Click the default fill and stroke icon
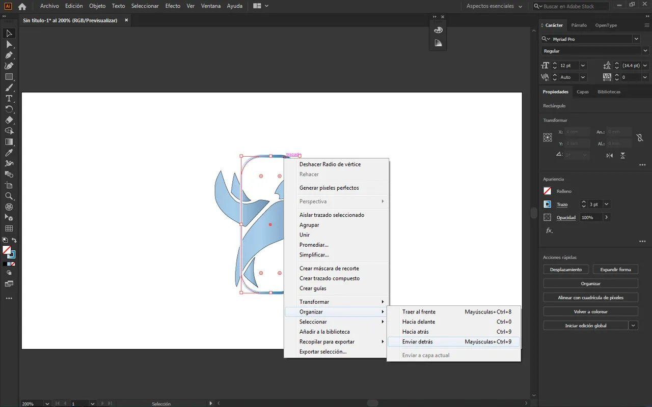 pyautogui.click(x=5, y=240)
